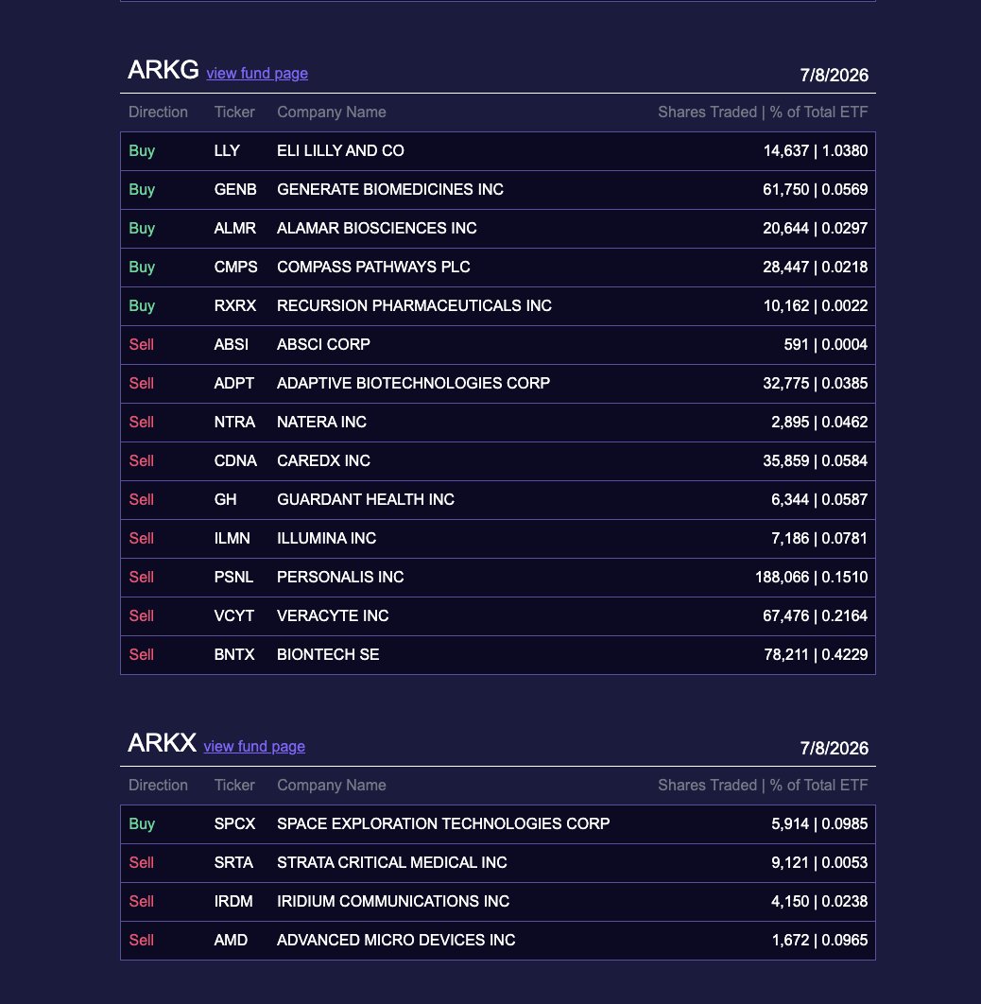Select ADAPTIVE BIOTECHNOLOGIES CORP
Screen dimensions: 981x1004
click(413, 384)
